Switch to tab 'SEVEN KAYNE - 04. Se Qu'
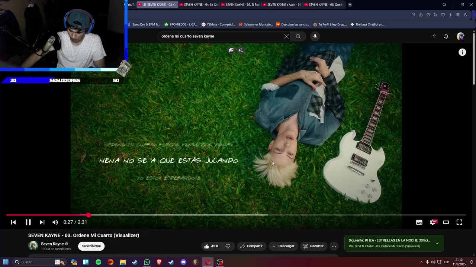Viewport: 476px width, 267px height. click(x=198, y=4)
